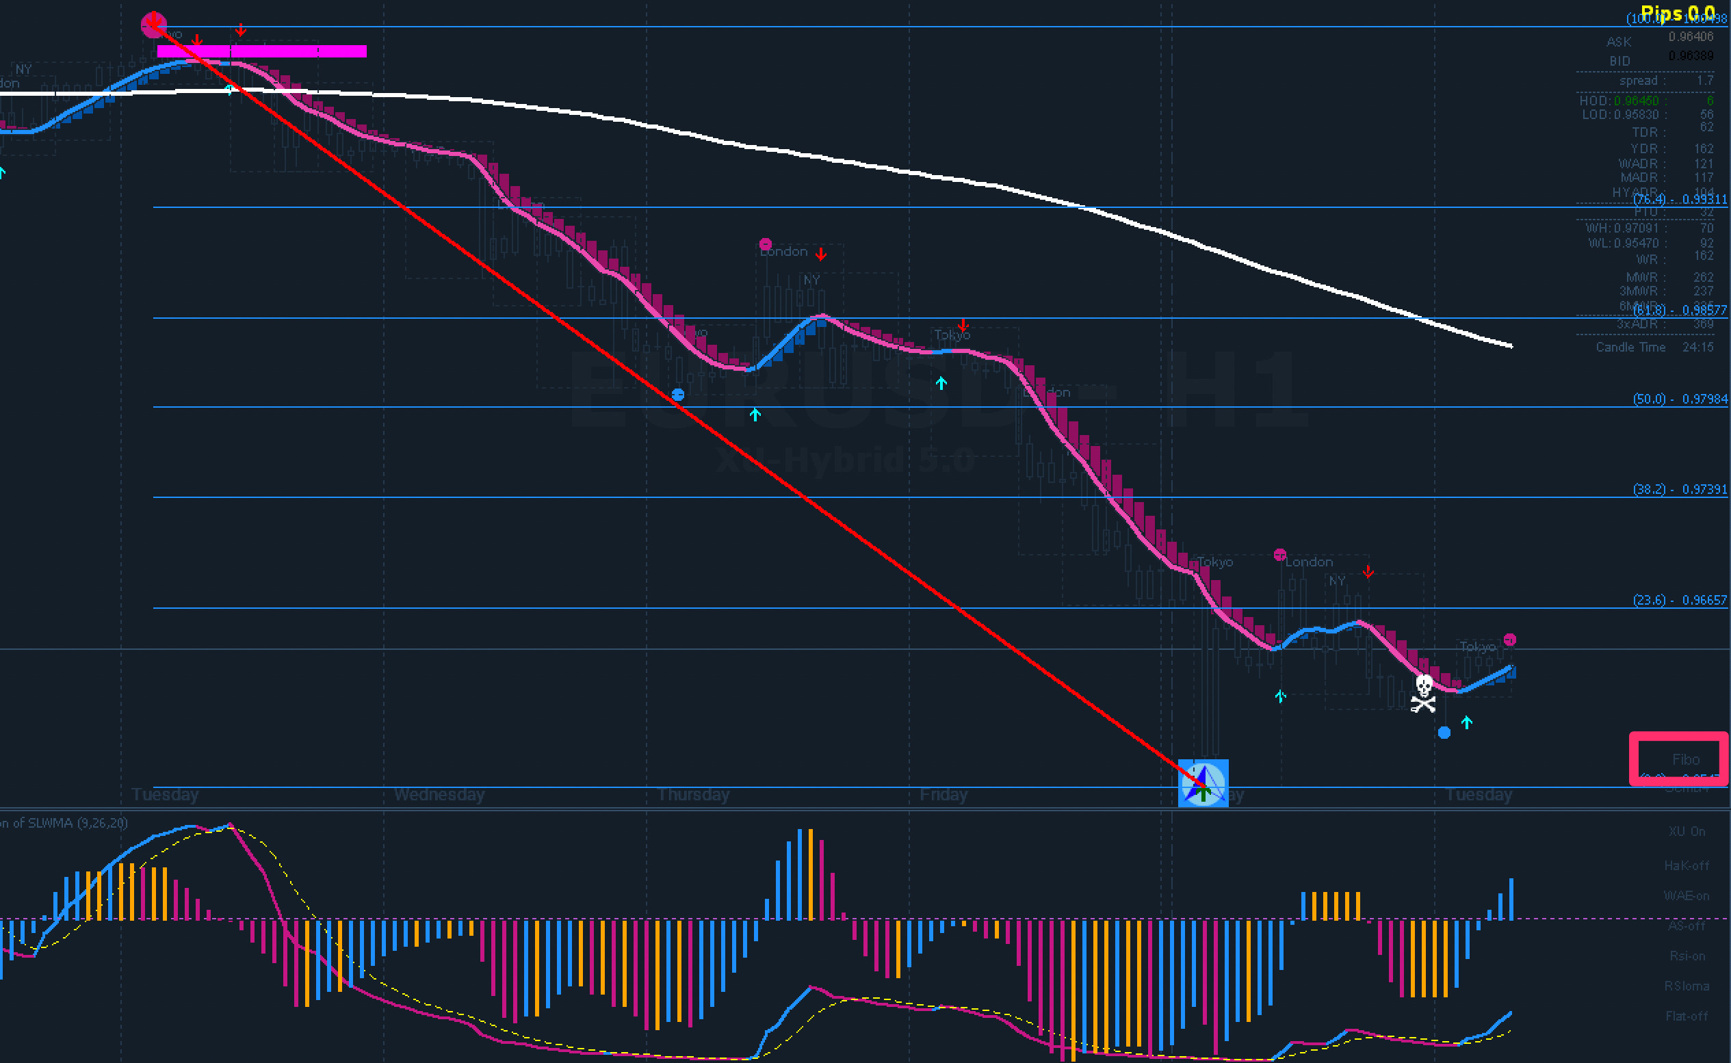Click the spread value 1.7
Screen dimensions: 1731x1063
click(x=1704, y=80)
